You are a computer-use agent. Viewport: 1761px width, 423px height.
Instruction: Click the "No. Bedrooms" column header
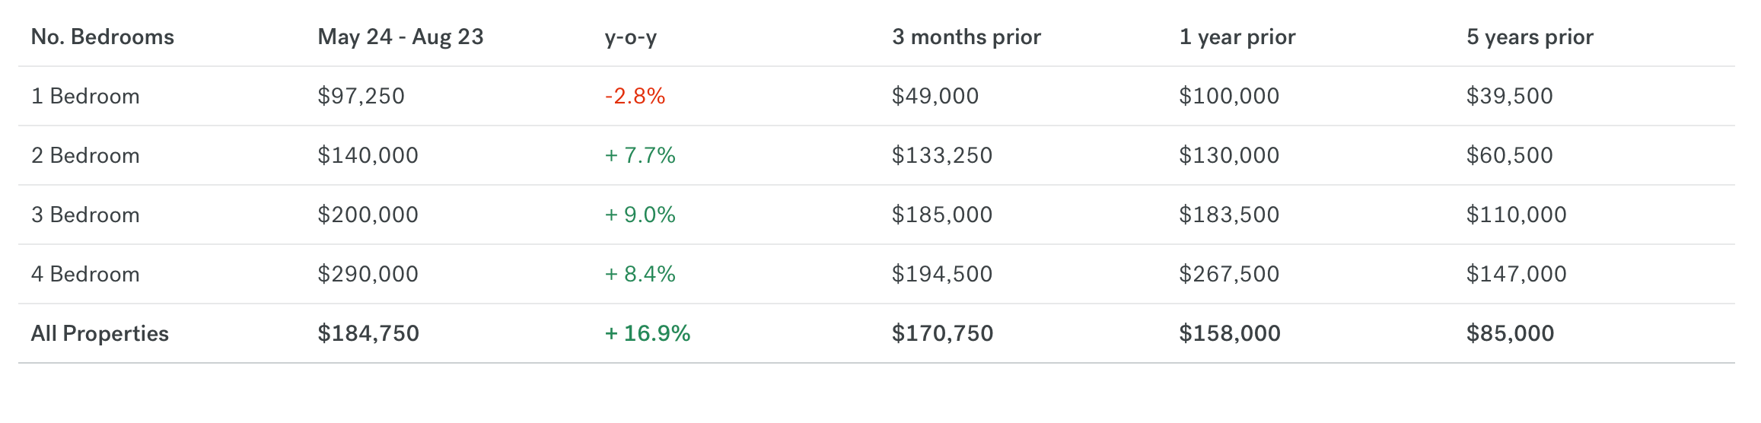(102, 37)
